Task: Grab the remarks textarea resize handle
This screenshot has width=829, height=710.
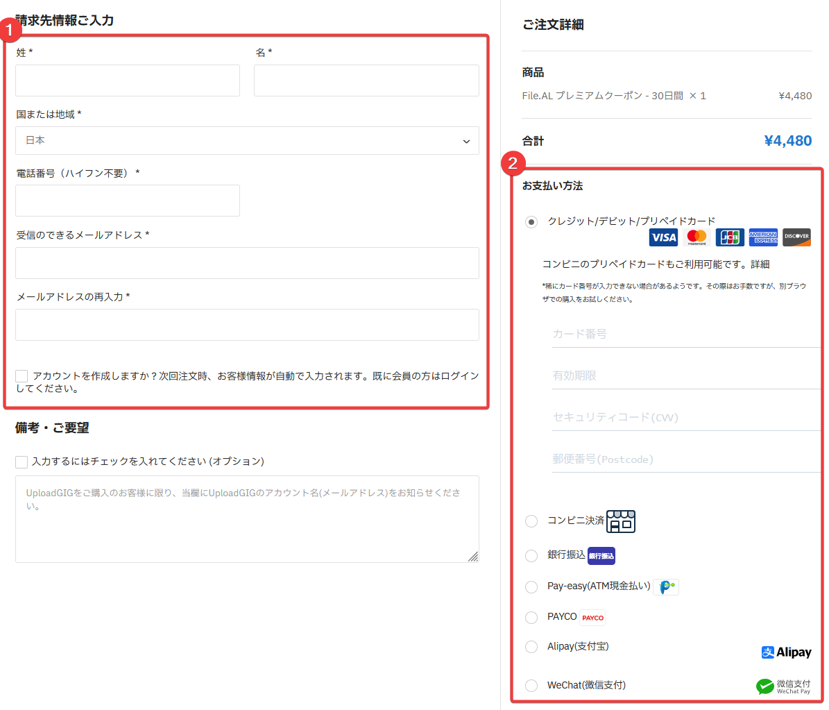Action: (473, 557)
